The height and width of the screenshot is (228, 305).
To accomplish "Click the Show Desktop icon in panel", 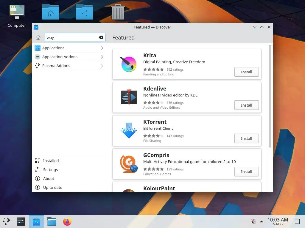I will click(x=297, y=221).
